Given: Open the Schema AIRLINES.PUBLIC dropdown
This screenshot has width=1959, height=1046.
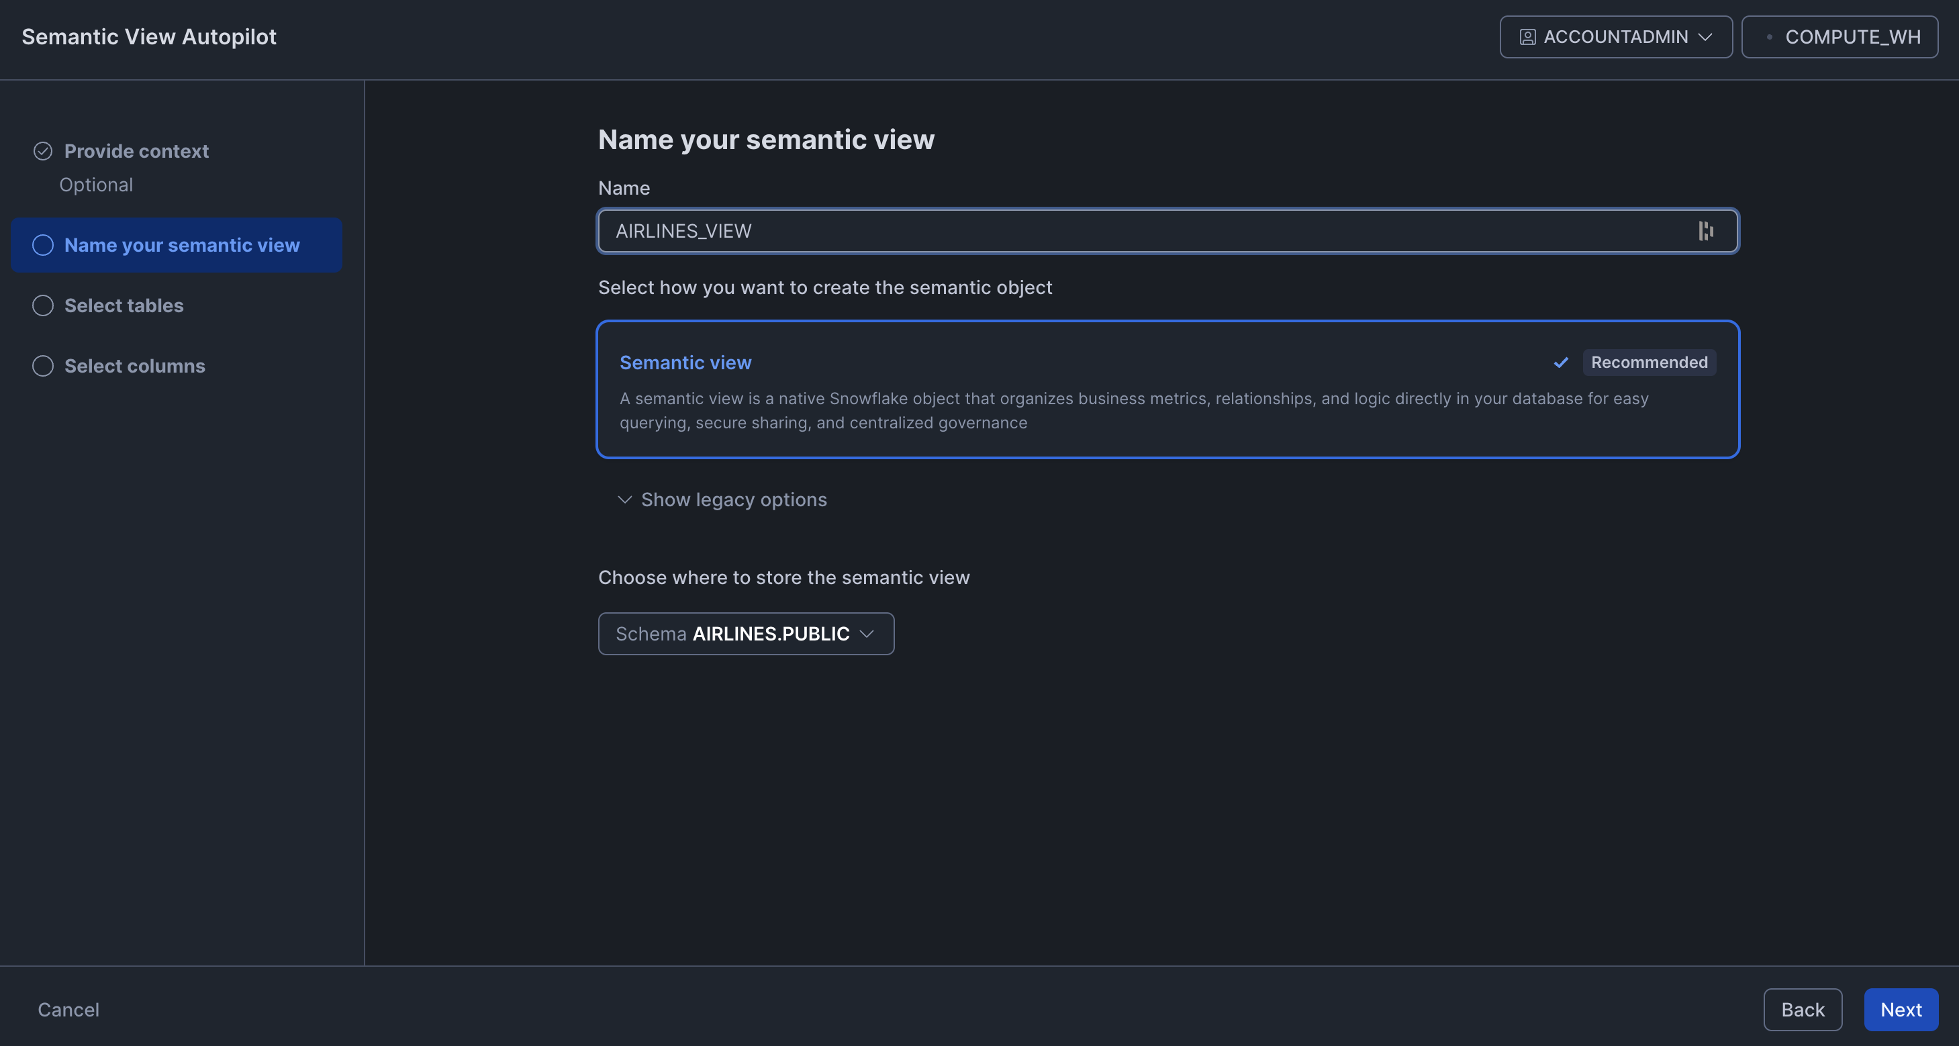Looking at the screenshot, I should pos(745,634).
